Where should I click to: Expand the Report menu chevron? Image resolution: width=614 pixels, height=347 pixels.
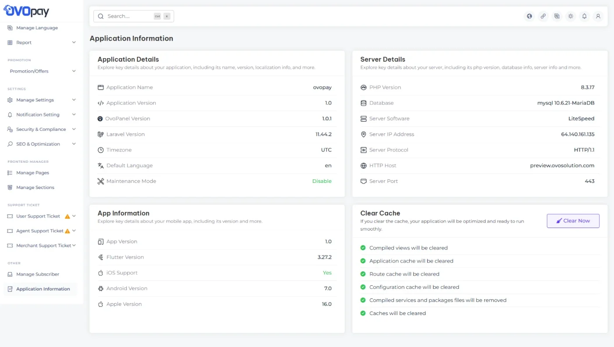(74, 42)
